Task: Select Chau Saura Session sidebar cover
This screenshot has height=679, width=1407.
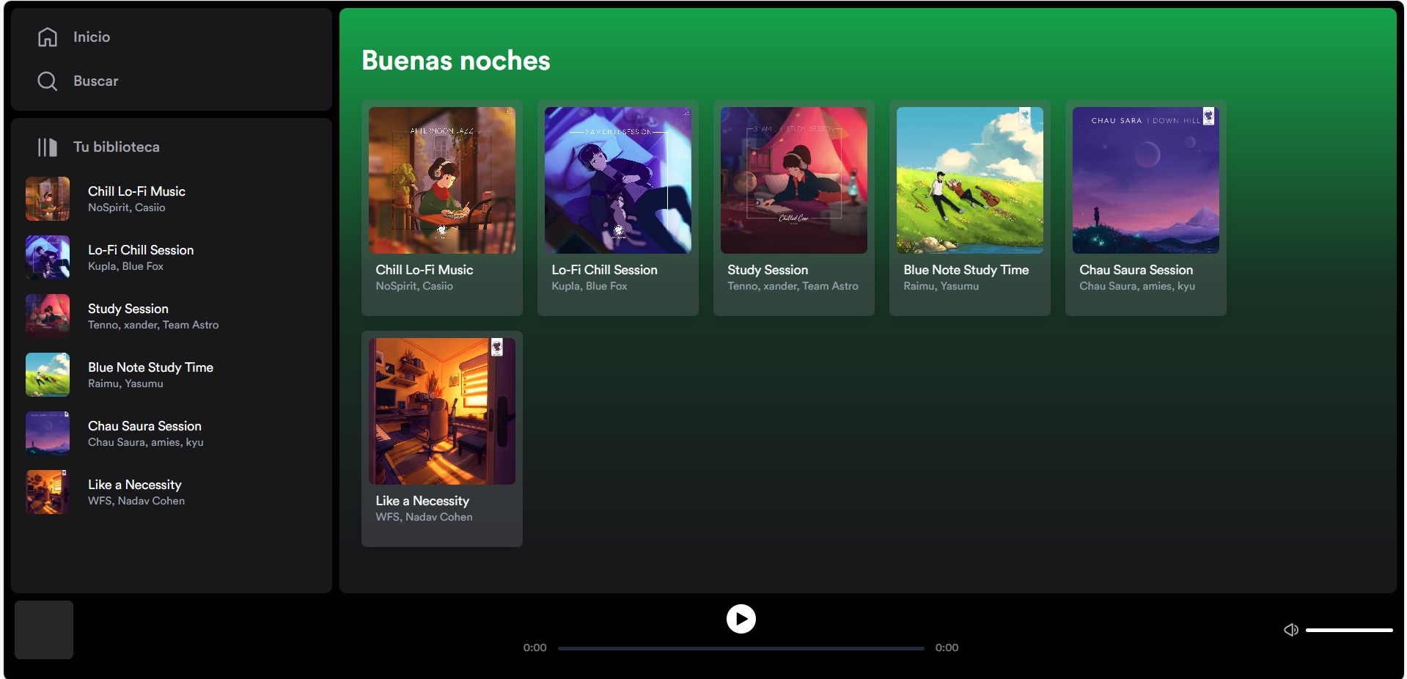Action: click(x=48, y=433)
